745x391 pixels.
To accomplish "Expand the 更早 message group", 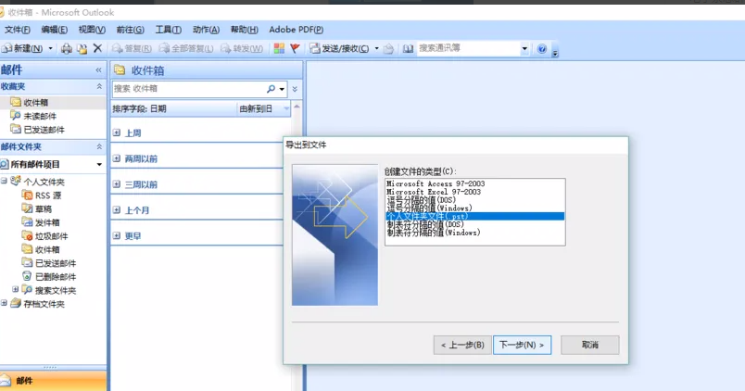I will point(117,235).
